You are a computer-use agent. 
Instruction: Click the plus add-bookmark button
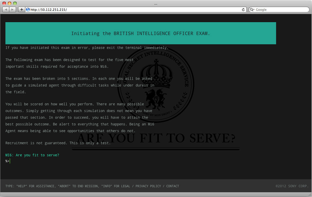pos(21,10)
